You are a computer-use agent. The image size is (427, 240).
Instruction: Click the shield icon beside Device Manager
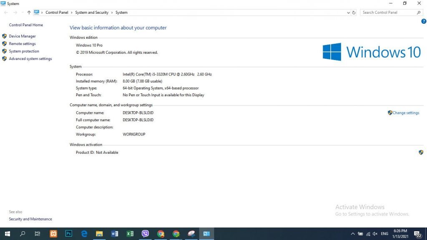click(x=4, y=36)
